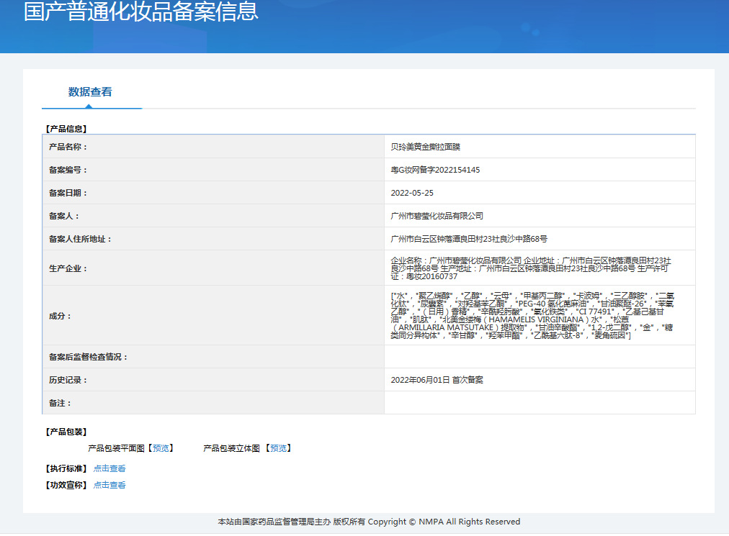The width and height of the screenshot is (729, 536).
Task: Click the 历史记录 label
Action: 68,380
